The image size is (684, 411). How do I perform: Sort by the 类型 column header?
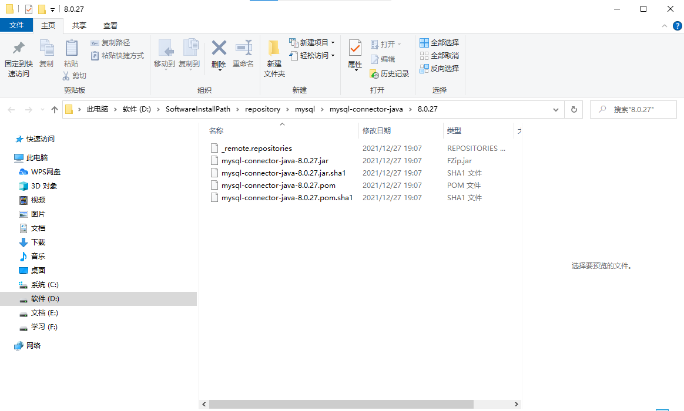[x=454, y=131]
